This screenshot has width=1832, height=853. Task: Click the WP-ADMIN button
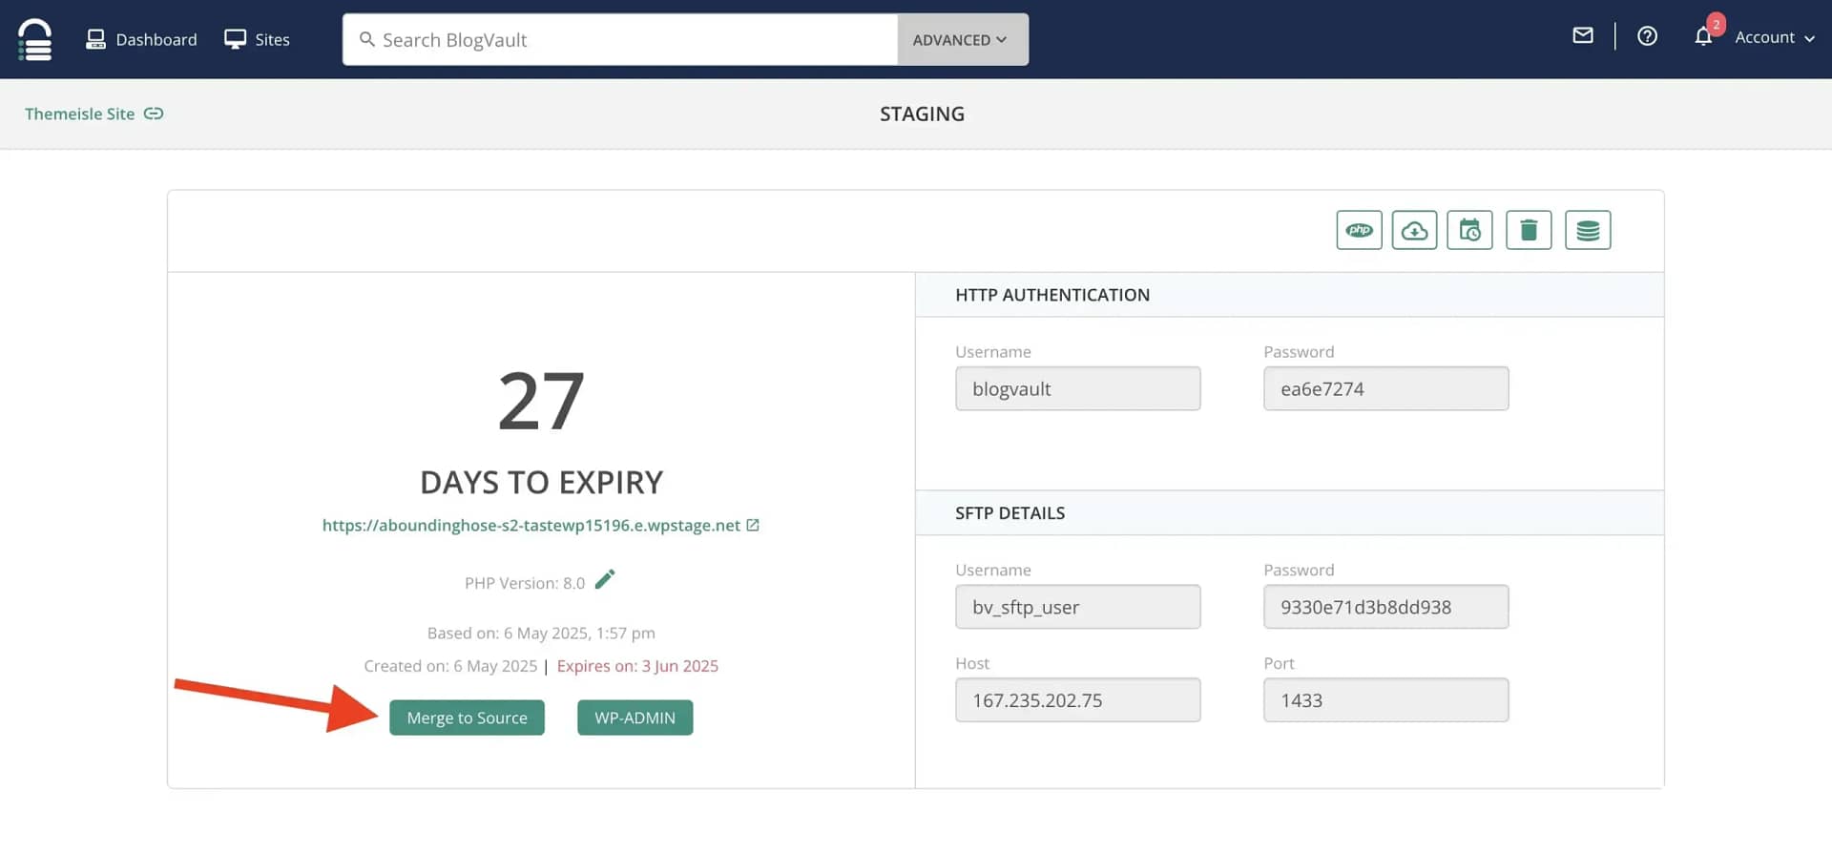click(x=635, y=718)
